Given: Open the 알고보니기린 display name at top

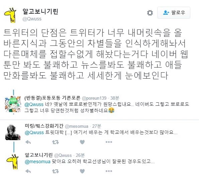Looking at the screenshot, I should (40, 11).
